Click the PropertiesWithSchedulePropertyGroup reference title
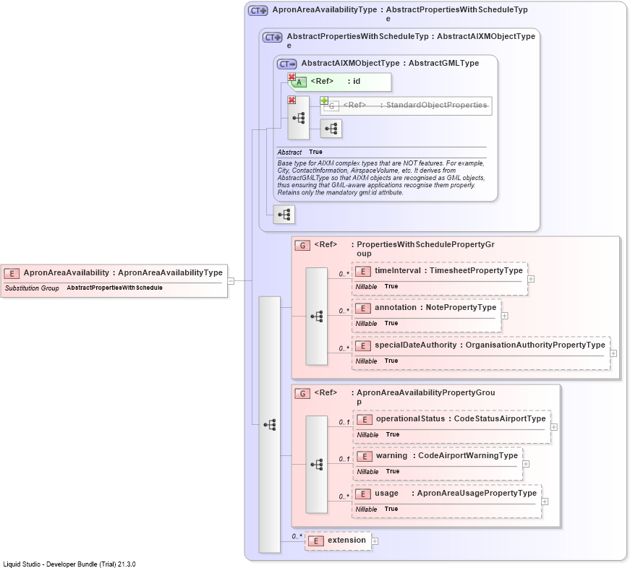Viewport: 630px width, 568px height. click(x=425, y=249)
